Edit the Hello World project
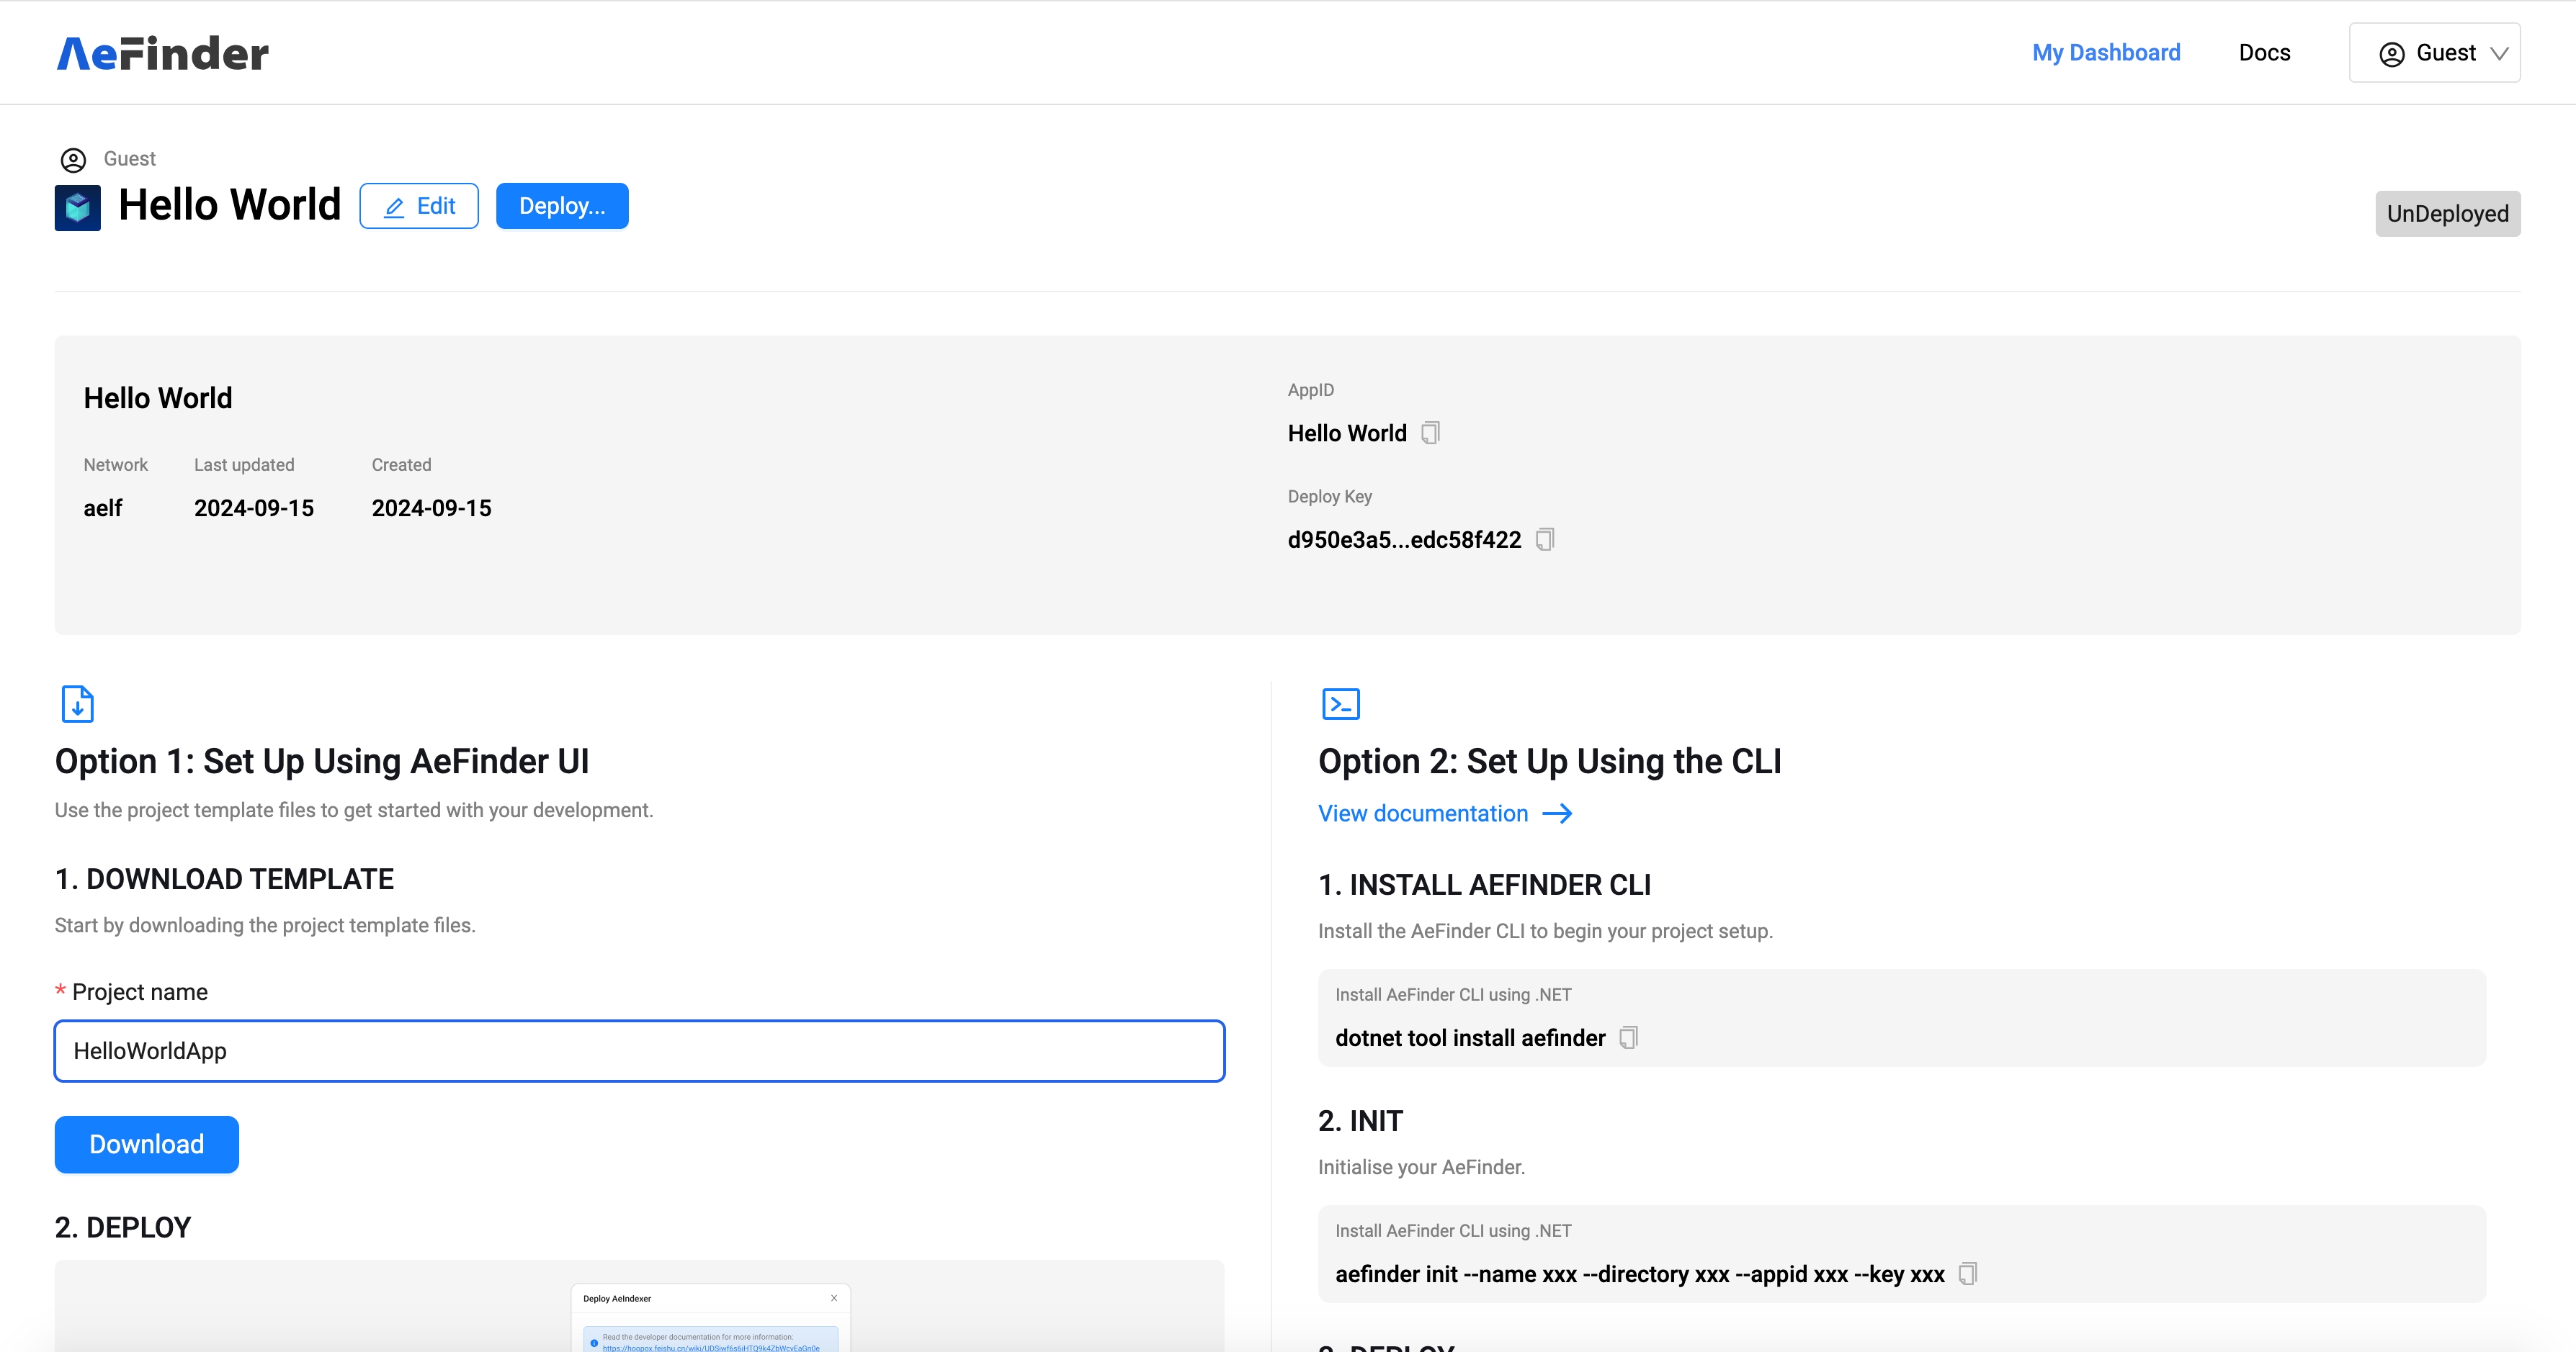 pos(419,205)
